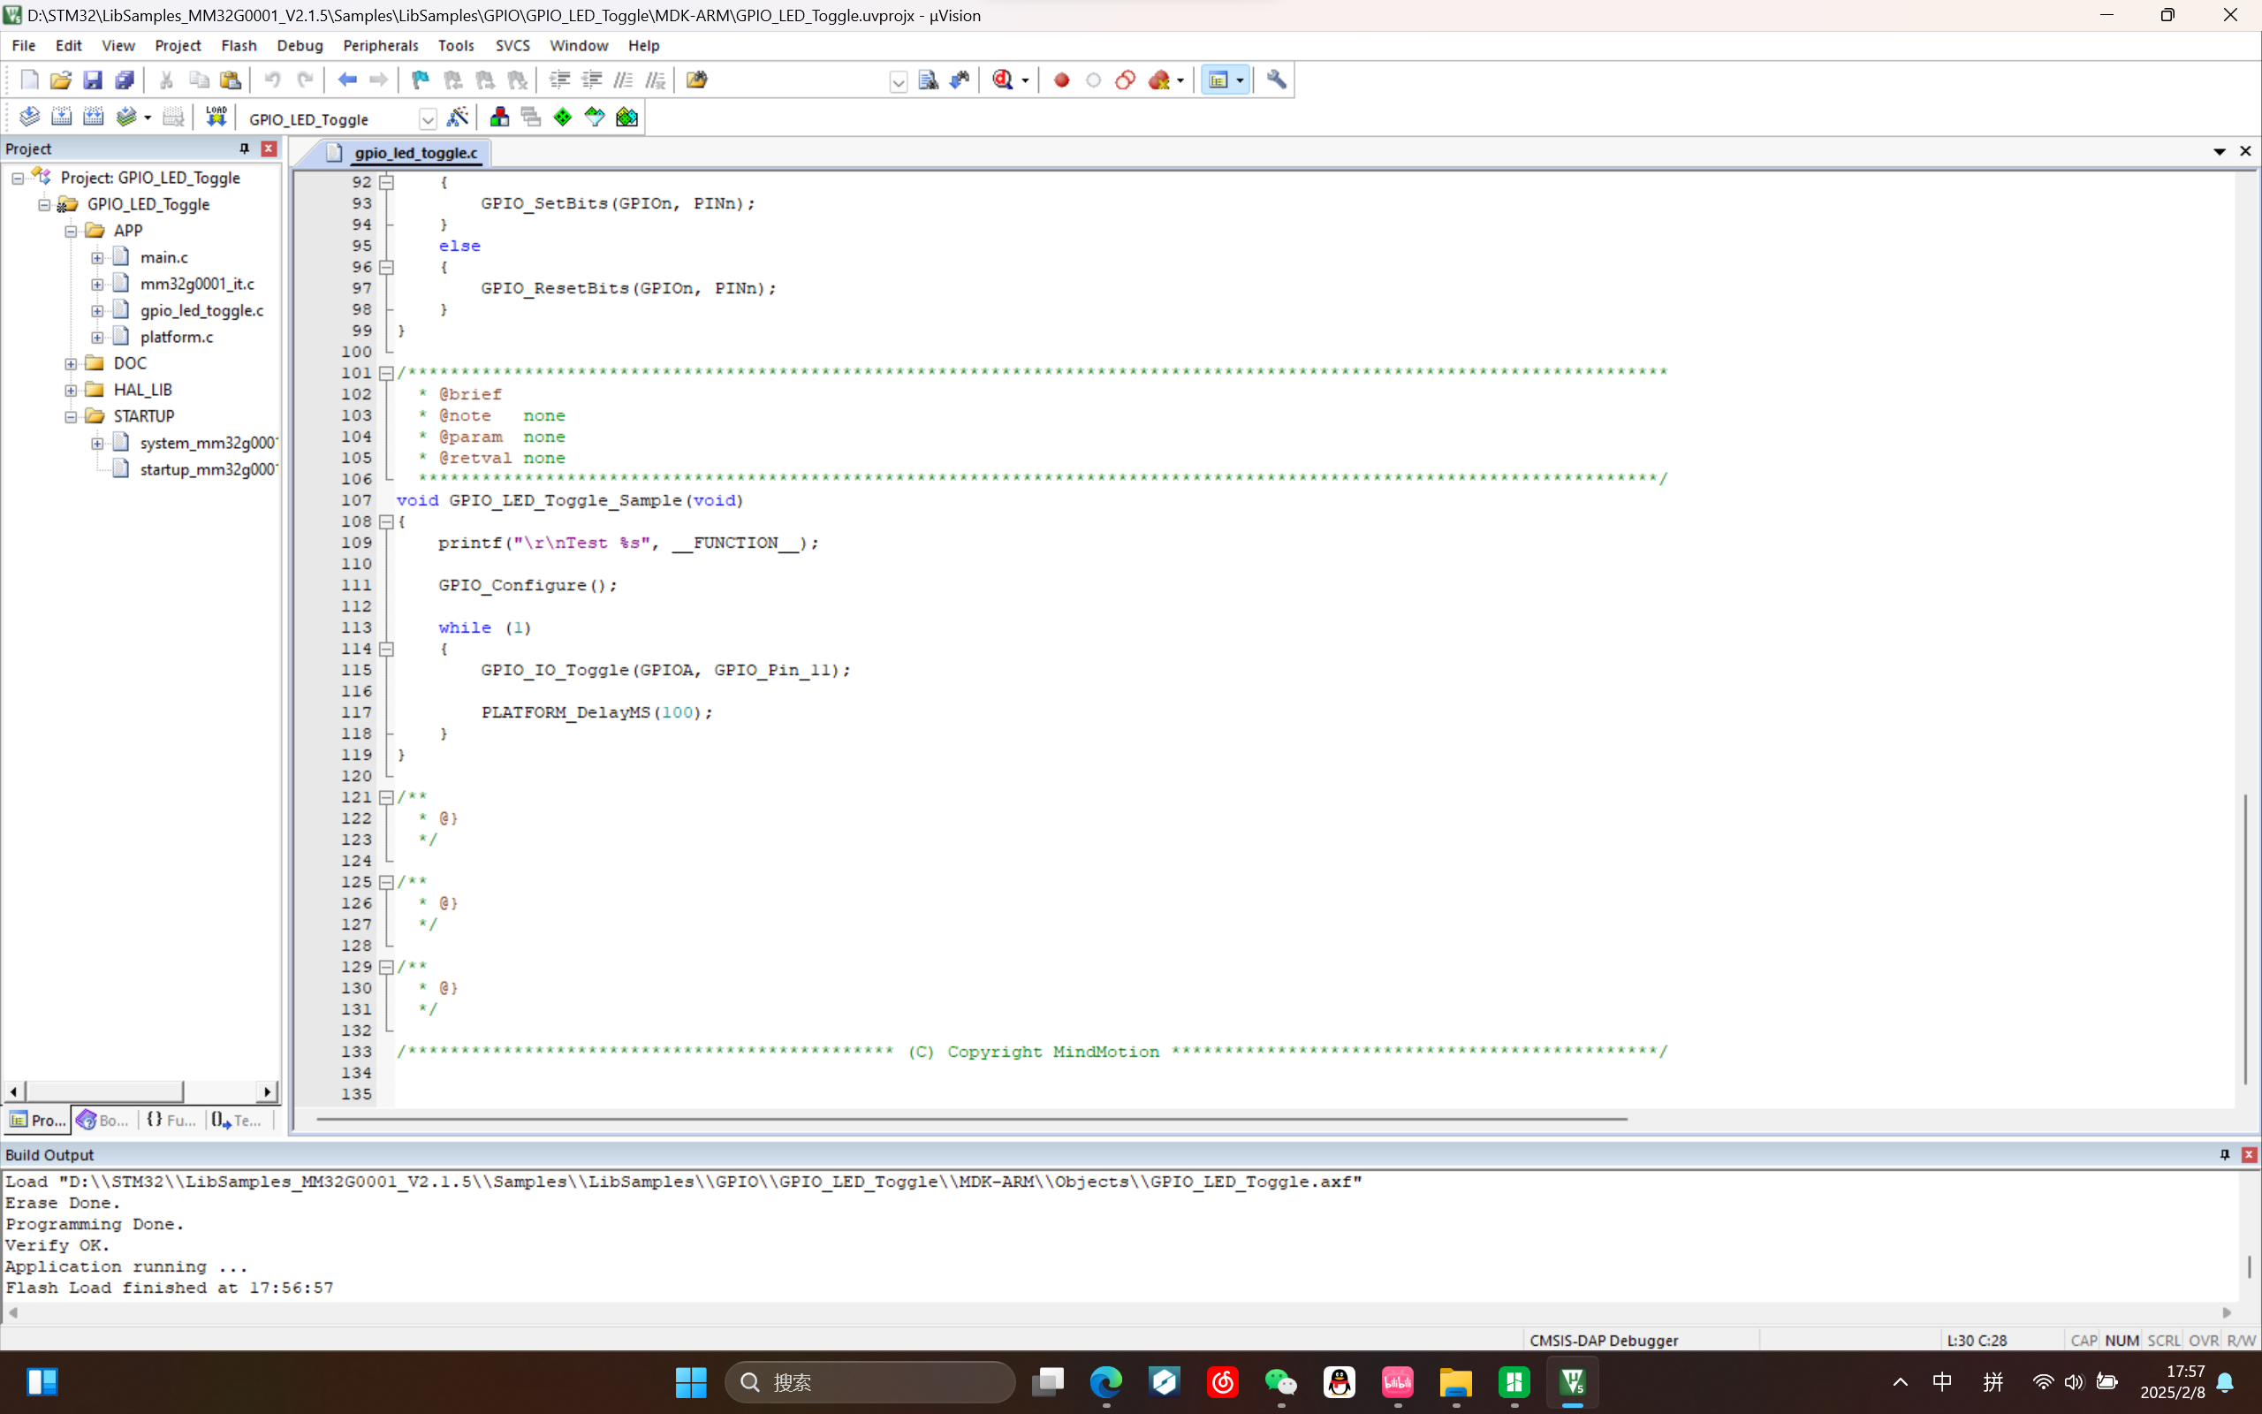Open main.c in the project tree
This screenshot has height=1414, width=2262.
coord(163,257)
